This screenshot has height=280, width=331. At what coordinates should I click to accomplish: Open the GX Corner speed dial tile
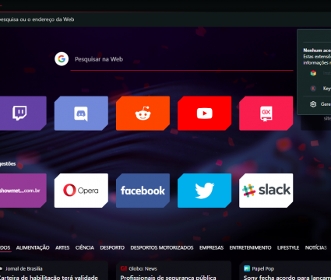[x=266, y=114]
